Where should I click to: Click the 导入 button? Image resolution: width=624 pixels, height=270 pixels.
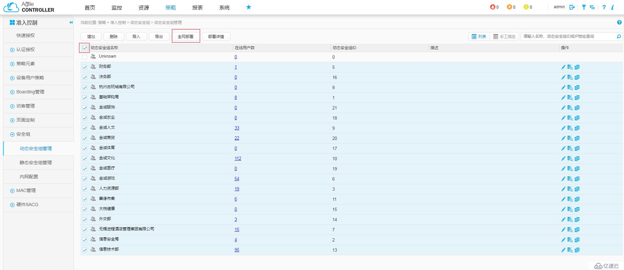(136, 36)
